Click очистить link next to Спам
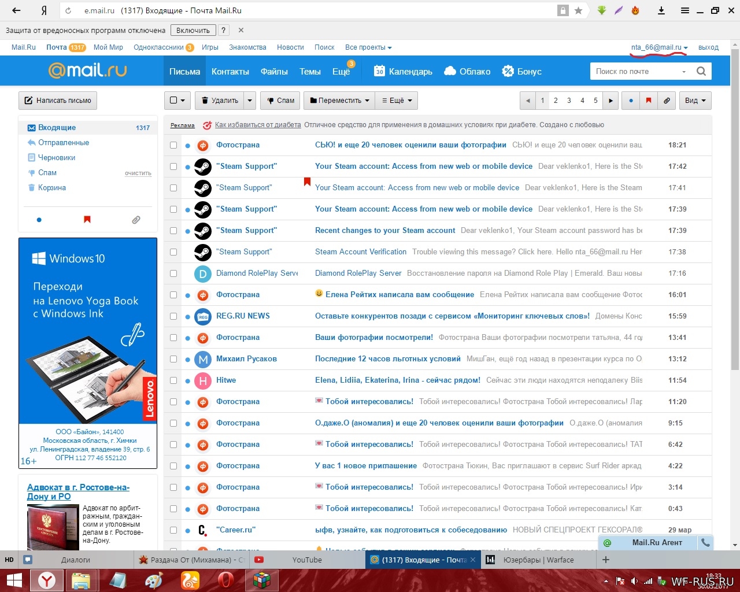This screenshot has height=592, width=740. [x=138, y=173]
